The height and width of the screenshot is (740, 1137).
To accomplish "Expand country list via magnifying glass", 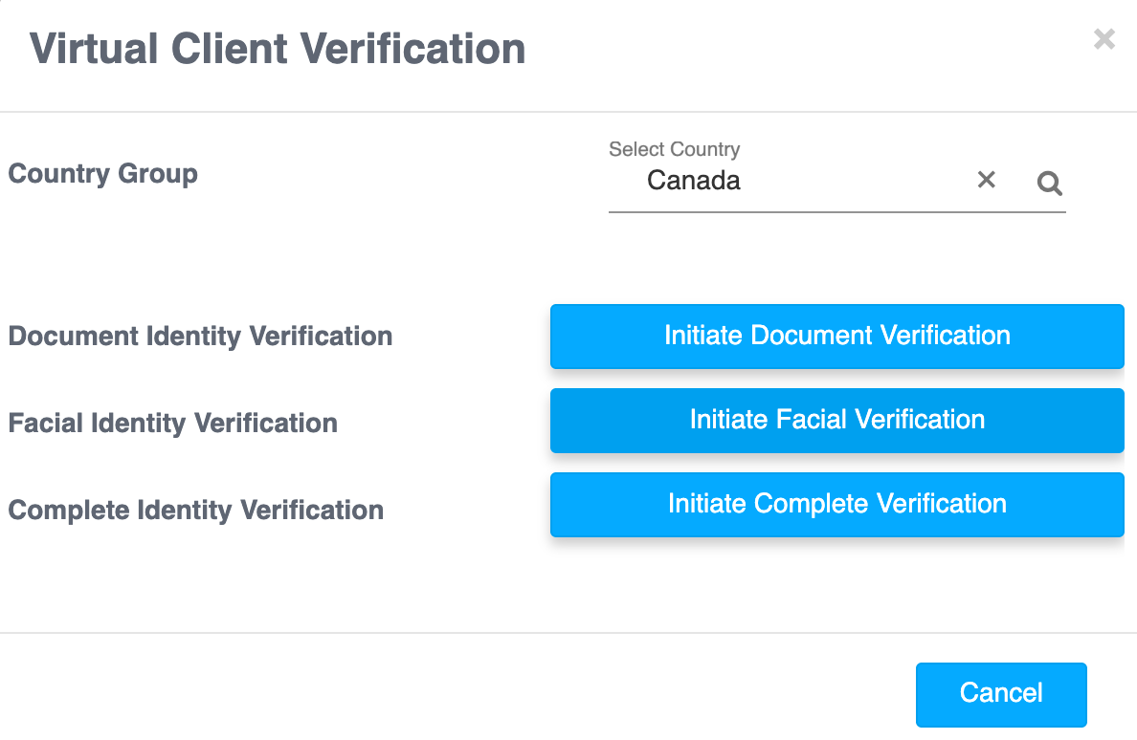I will pos(1049,183).
